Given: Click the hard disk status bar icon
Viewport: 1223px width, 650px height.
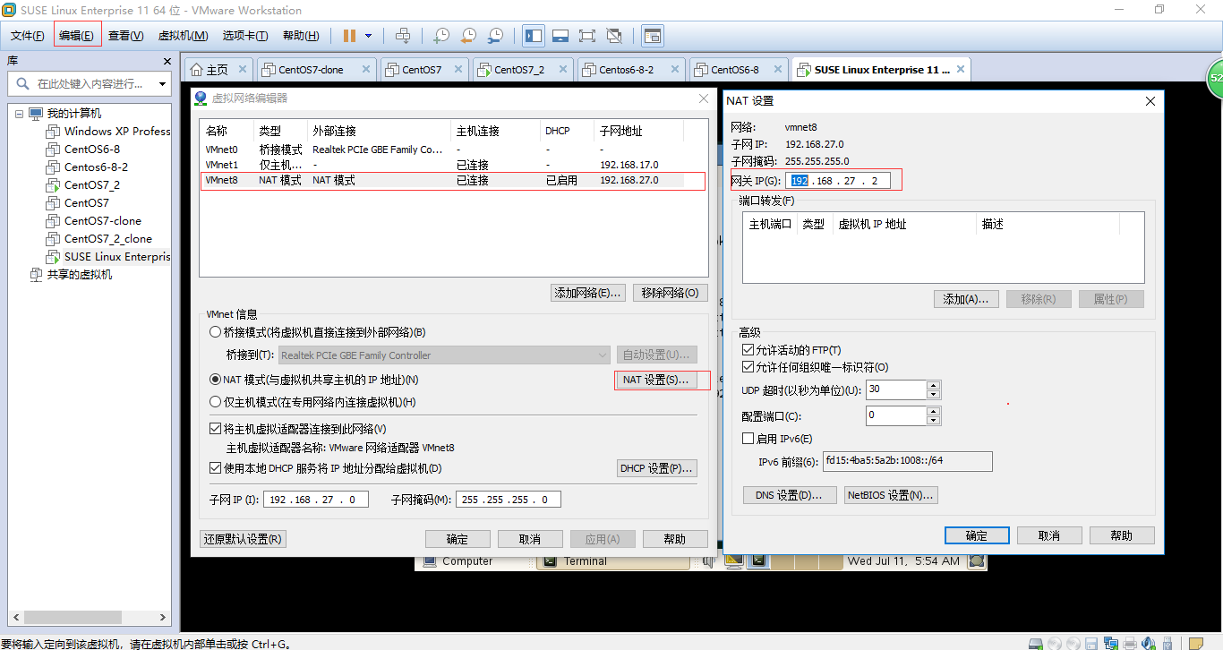Looking at the screenshot, I should (x=1036, y=643).
